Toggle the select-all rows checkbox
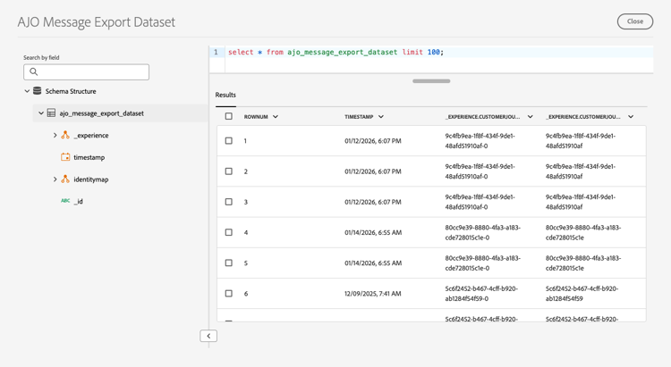The image size is (671, 367). (x=229, y=117)
